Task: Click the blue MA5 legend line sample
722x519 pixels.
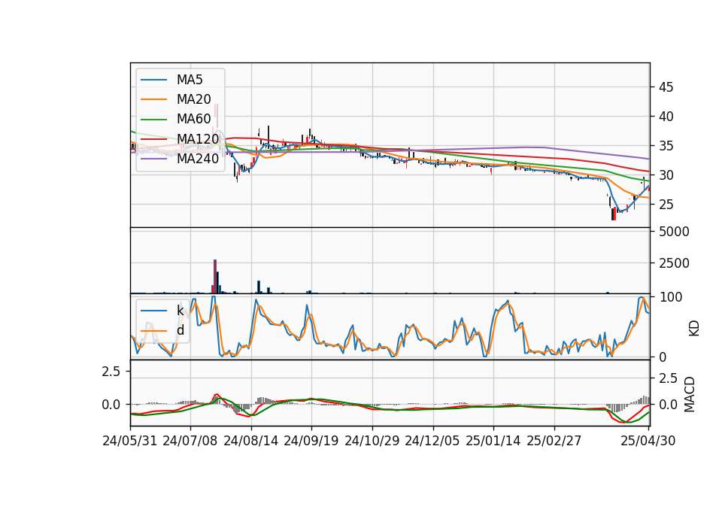Action: 153,80
